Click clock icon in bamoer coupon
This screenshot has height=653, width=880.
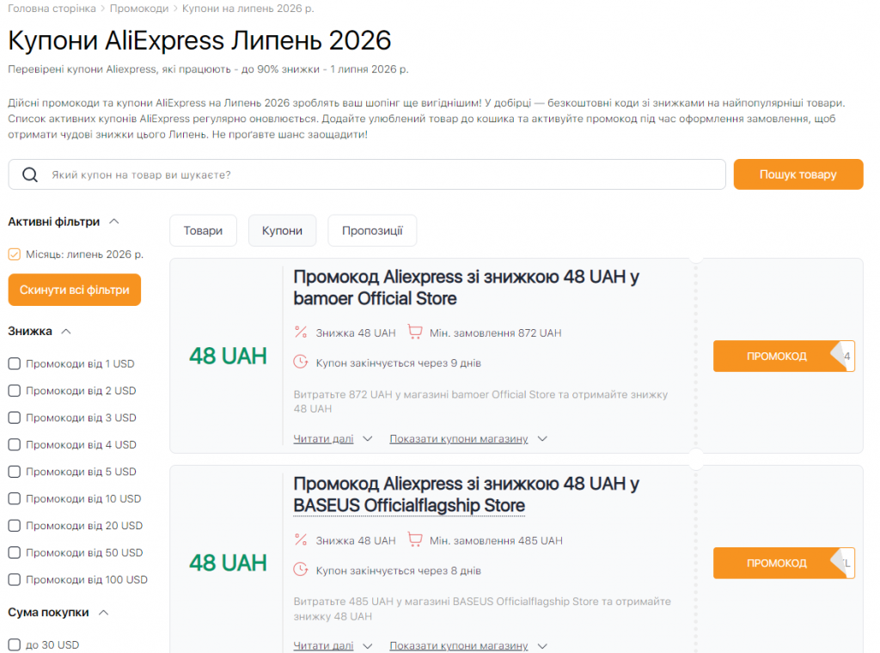click(301, 362)
